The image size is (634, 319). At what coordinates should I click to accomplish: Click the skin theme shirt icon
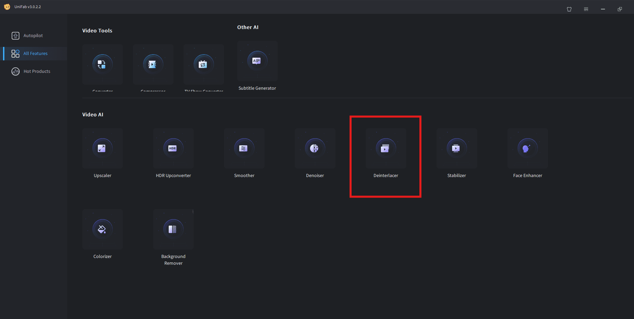click(569, 9)
